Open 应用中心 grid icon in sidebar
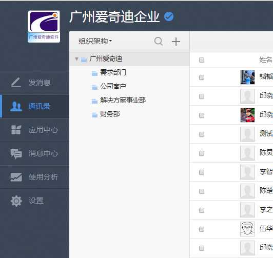Screen dimensions: 273x258 pos(16,130)
